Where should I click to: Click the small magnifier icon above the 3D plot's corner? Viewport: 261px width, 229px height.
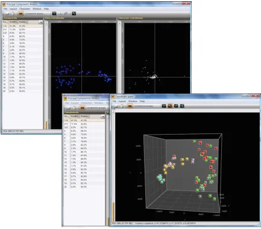pyautogui.click(x=113, y=111)
